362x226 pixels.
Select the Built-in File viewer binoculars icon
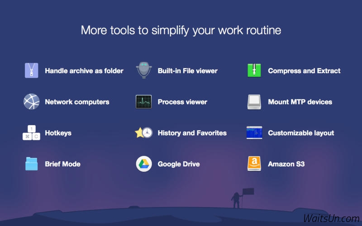pyautogui.click(x=144, y=71)
